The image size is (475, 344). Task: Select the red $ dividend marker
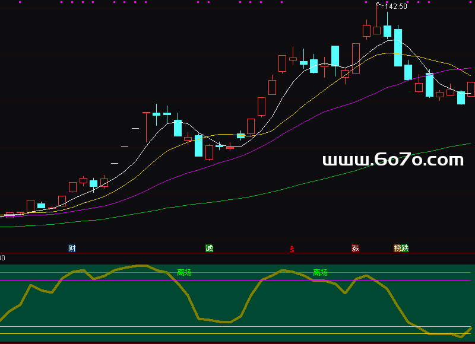(292, 249)
